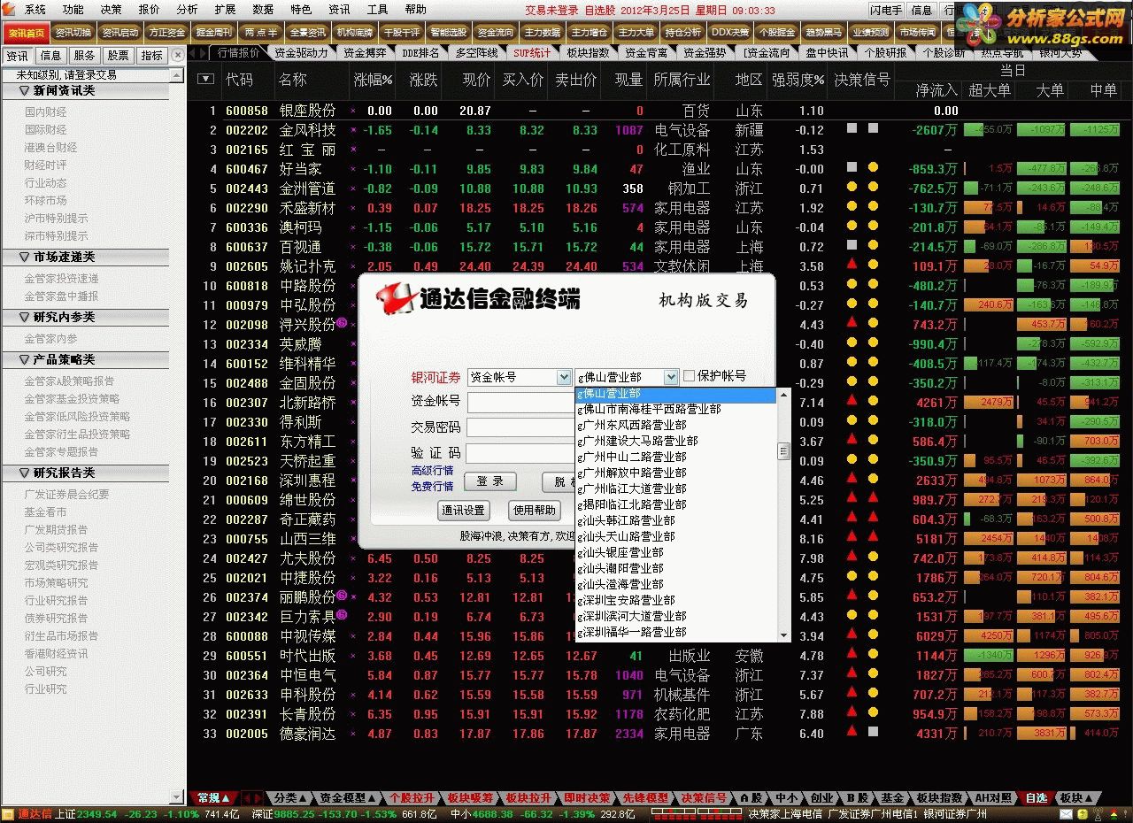The width and height of the screenshot is (1133, 823).
Task: Select the 趋势黑马 toolbar button
Action: pyautogui.click(x=823, y=32)
